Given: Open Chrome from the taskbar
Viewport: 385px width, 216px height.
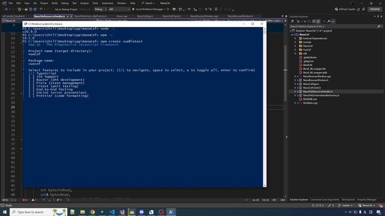Looking at the screenshot, I should pyautogui.click(x=92, y=212).
